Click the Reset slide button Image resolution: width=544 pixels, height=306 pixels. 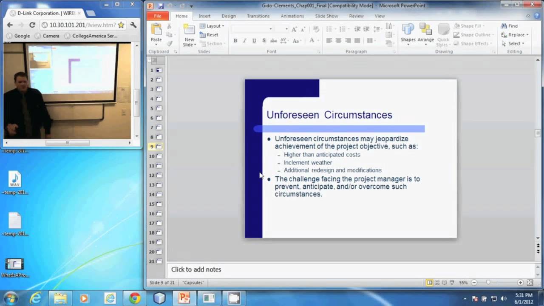[209, 35]
